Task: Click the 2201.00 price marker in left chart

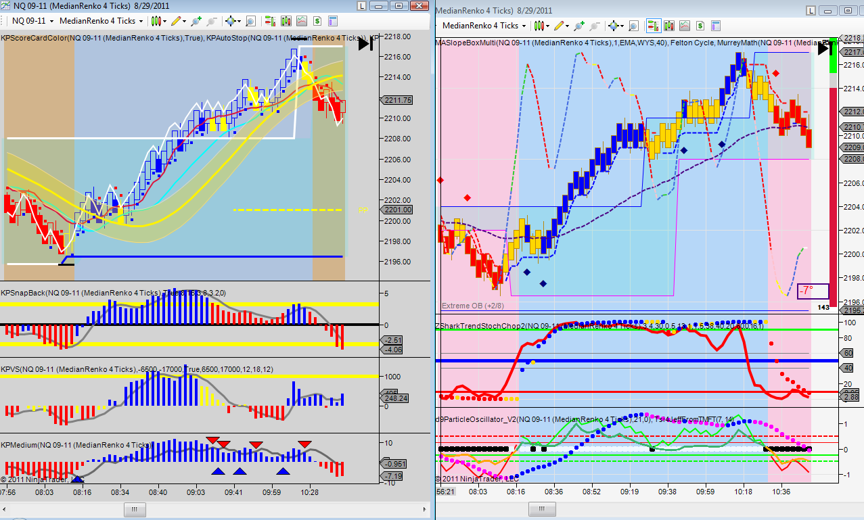Action: (396, 210)
